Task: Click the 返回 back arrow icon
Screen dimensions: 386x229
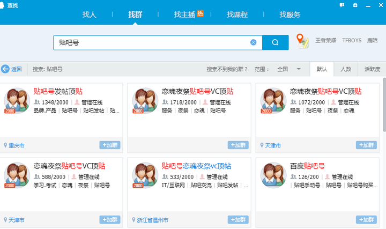Action: point(5,69)
